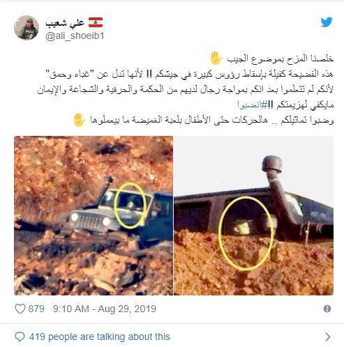
Task: Click the Lebanese flag emoji beside the name
Action: point(96,22)
